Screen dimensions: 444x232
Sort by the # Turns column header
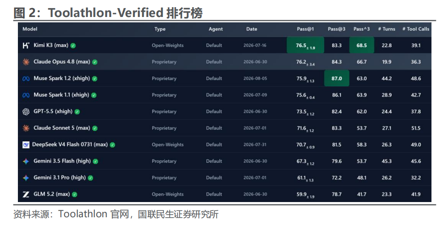tap(387, 29)
